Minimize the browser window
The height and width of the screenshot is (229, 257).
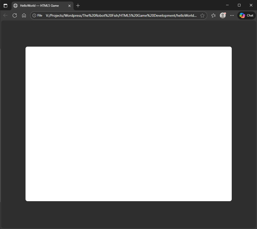click(227, 5)
